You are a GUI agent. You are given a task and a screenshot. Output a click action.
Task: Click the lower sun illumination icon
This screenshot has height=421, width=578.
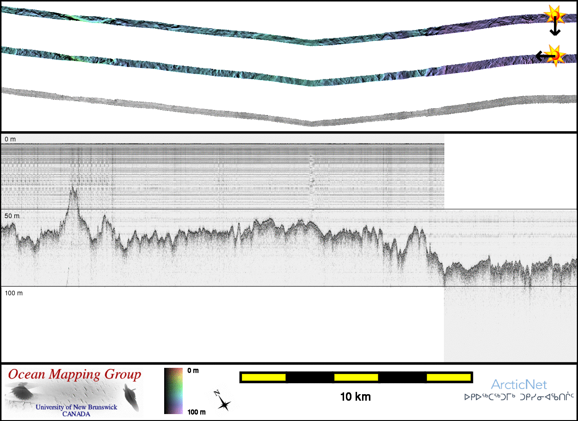pyautogui.click(x=557, y=55)
